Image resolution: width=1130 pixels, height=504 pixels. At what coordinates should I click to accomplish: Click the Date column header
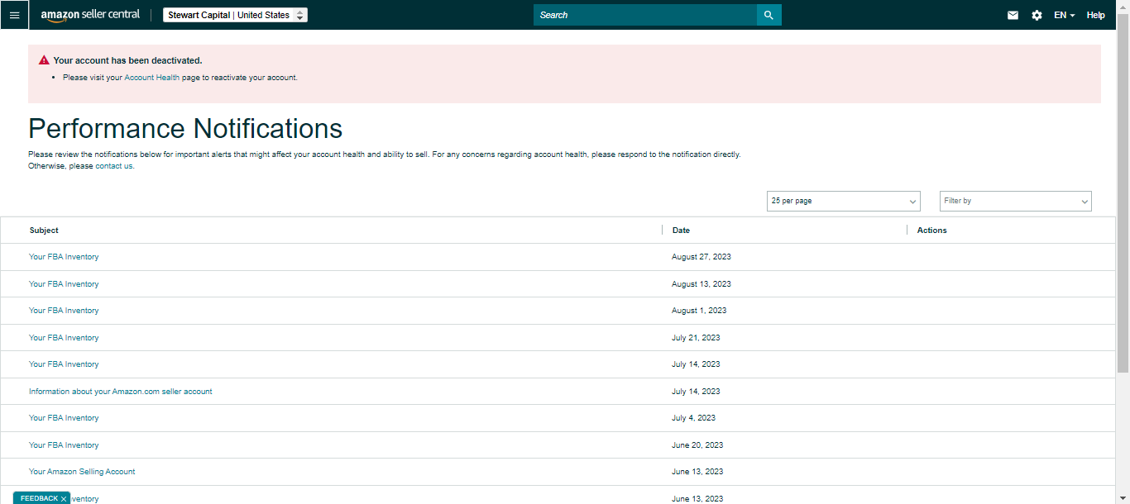point(681,231)
